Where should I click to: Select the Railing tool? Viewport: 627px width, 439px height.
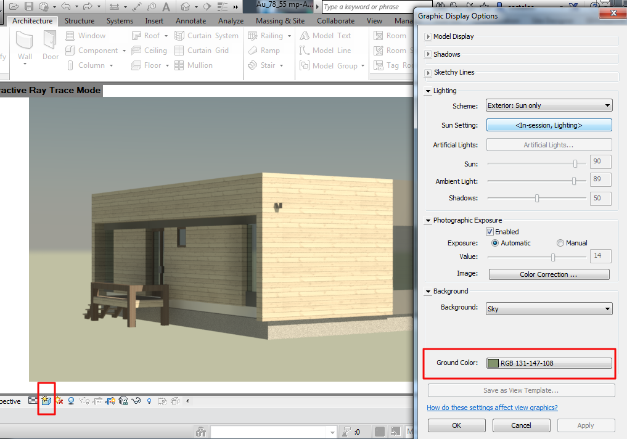click(x=266, y=35)
